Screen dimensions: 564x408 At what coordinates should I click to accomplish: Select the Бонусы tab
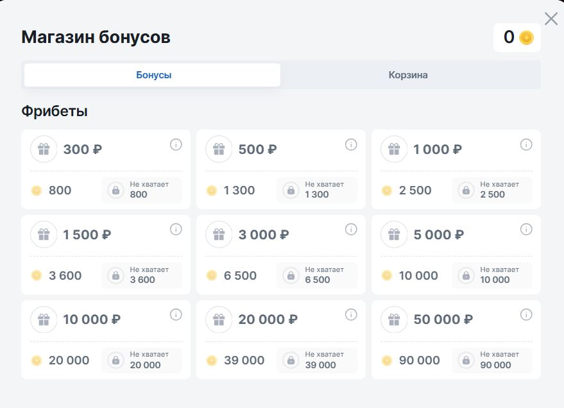pyautogui.click(x=153, y=75)
